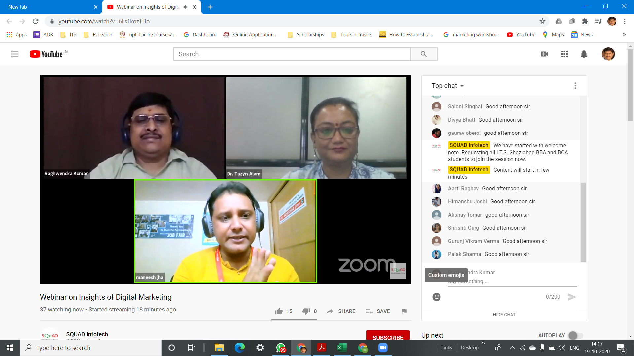The image size is (634, 356).
Task: Bookmark this page with the star
Action: 542,21
